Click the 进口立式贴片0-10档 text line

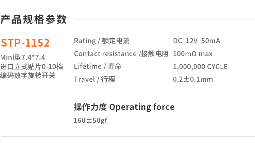pos(32,66)
